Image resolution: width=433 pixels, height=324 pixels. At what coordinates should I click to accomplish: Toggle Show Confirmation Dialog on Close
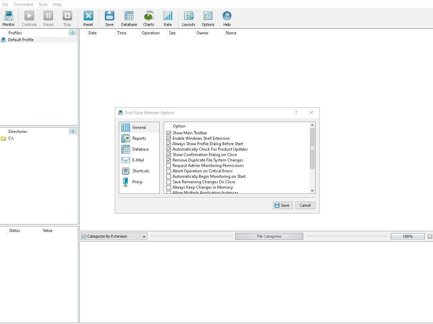pyautogui.click(x=169, y=155)
